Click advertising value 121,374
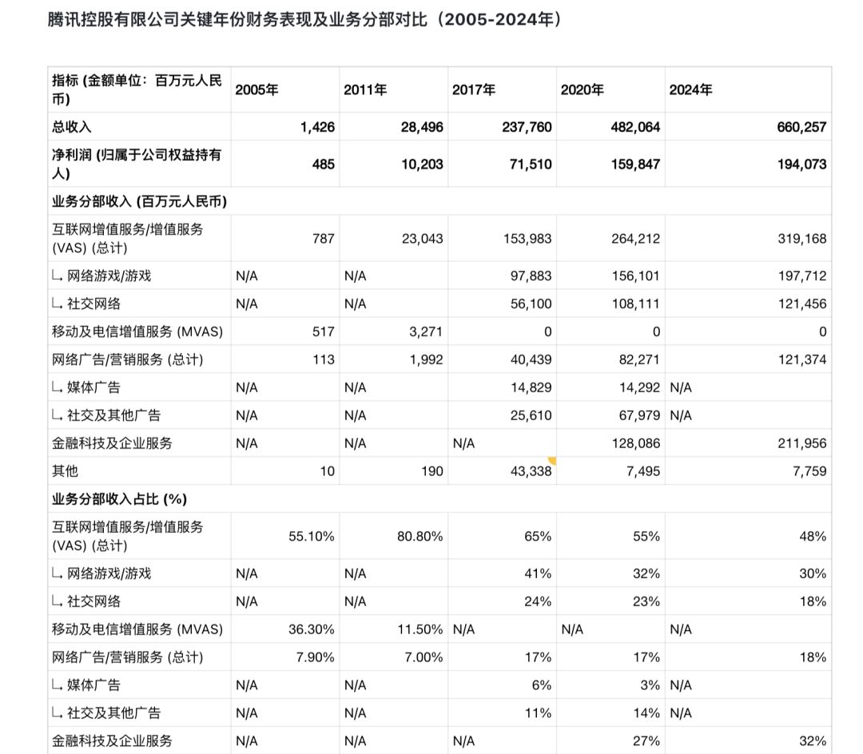The image size is (863, 754). 802,359
